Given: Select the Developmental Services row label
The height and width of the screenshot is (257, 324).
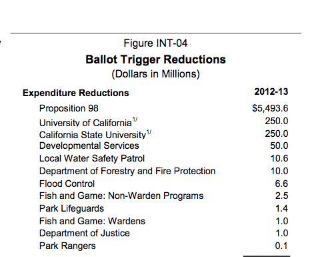Looking at the screenshot, I should pyautogui.click(x=89, y=146).
